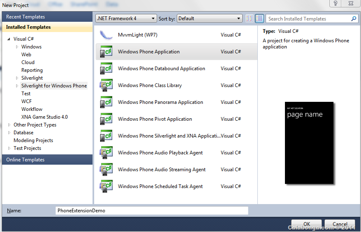Click the search magnifier icon

pyautogui.click(x=354, y=18)
